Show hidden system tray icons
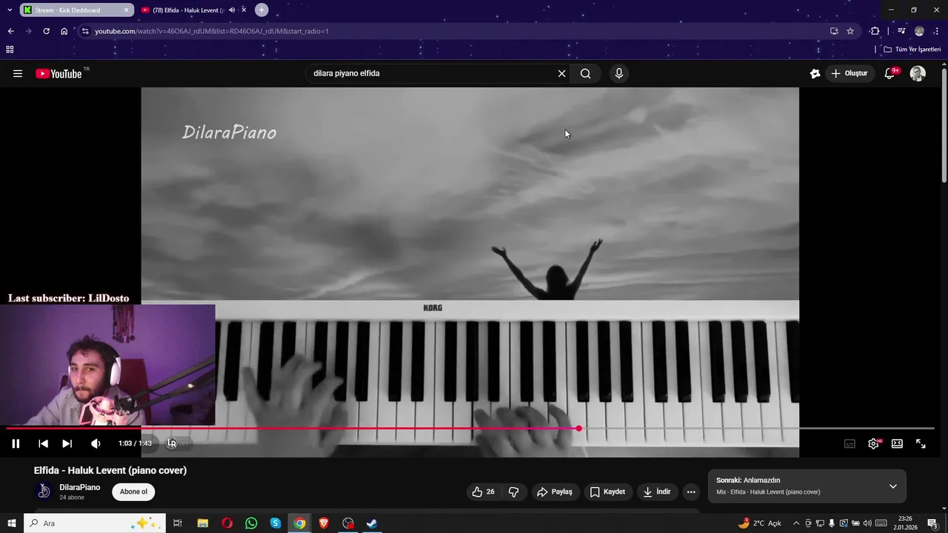The width and height of the screenshot is (948, 533). tap(796, 523)
